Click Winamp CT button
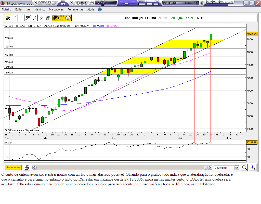This screenshot has height=204, width=261. click(218, 2)
